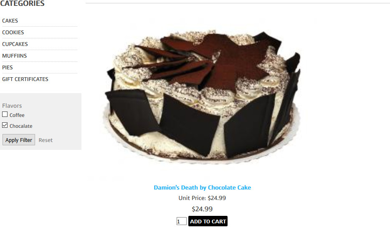The height and width of the screenshot is (243, 390).
Task: Browse the MUFFIINS category
Action: click(x=15, y=56)
